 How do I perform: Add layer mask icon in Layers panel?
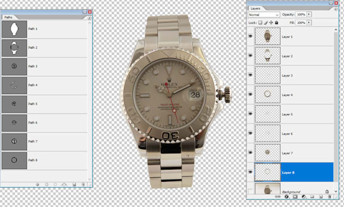[295, 197]
